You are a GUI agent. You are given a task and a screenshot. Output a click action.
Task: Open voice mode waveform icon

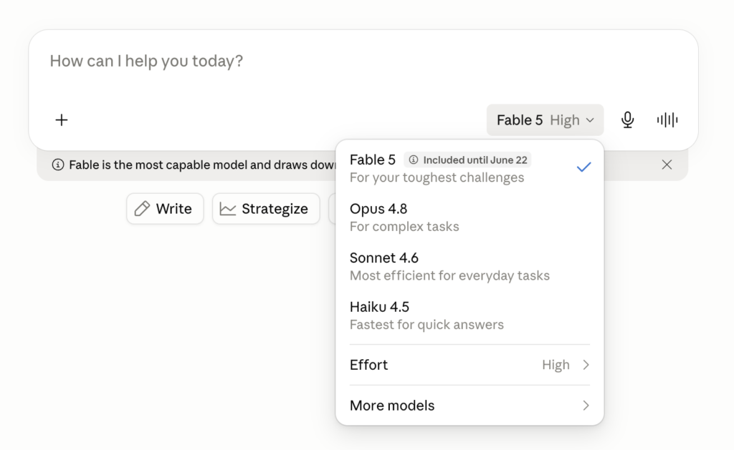[667, 120]
